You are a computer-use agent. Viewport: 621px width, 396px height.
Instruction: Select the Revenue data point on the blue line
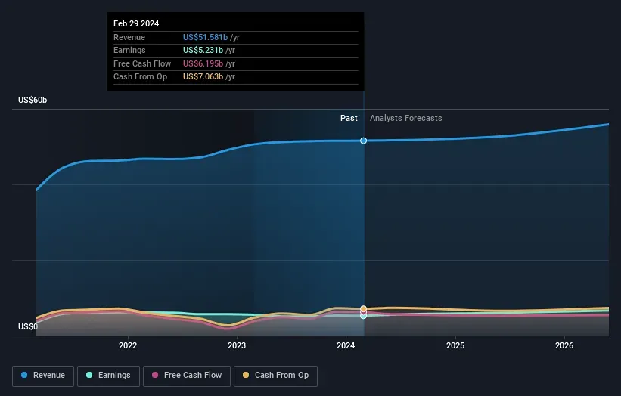363,141
